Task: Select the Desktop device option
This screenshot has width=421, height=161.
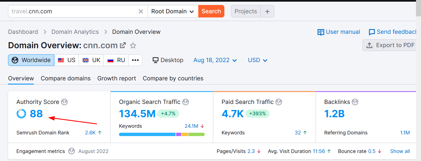Action: tap(168, 60)
